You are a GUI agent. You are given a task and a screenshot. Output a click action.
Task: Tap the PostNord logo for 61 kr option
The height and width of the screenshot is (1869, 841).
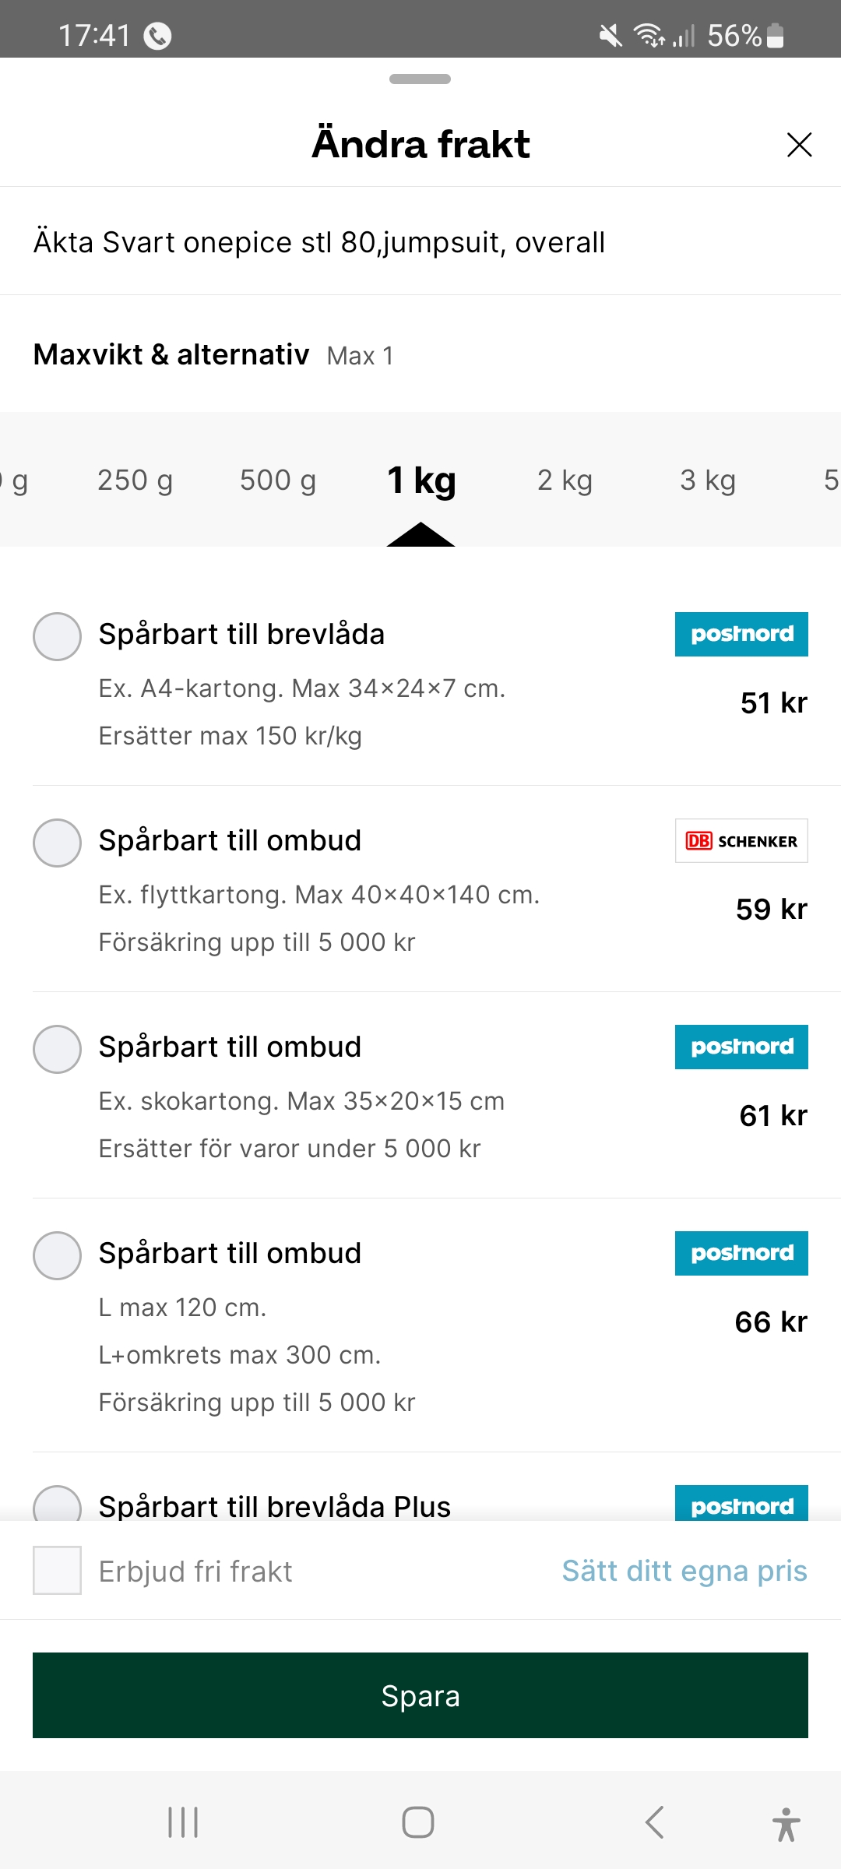point(741,1047)
